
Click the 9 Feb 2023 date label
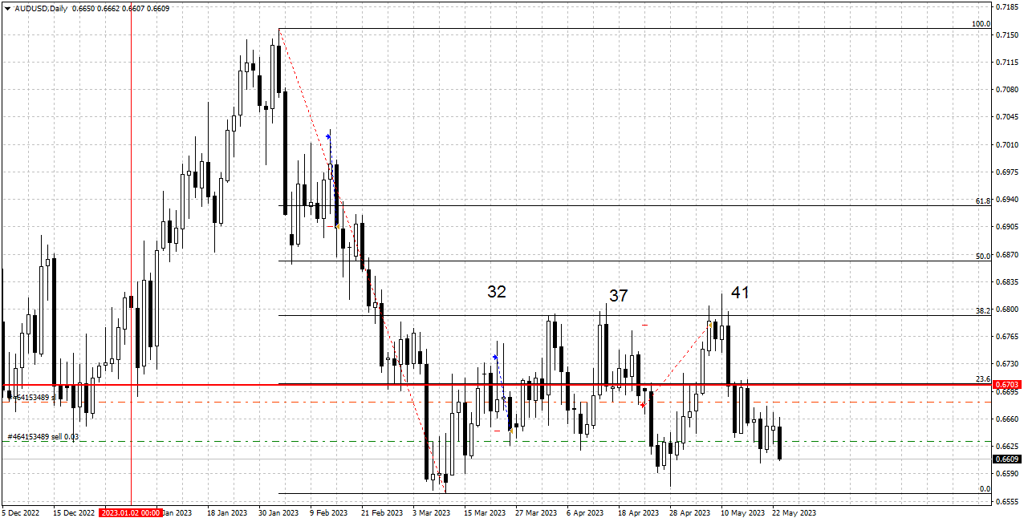(329, 512)
